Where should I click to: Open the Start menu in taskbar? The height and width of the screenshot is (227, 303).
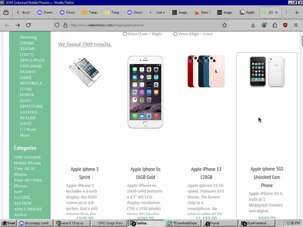pos(8,223)
